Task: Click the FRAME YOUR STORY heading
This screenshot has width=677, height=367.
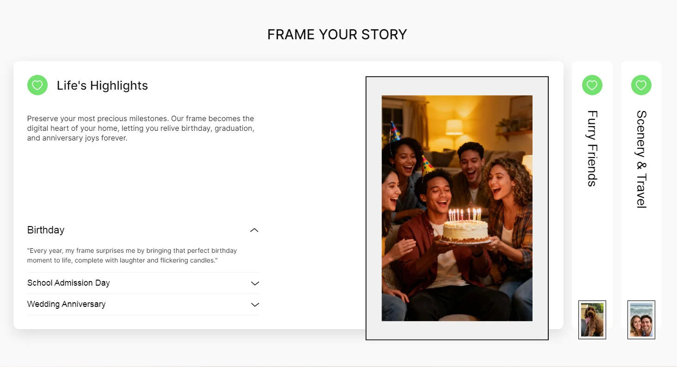Action: (x=337, y=35)
